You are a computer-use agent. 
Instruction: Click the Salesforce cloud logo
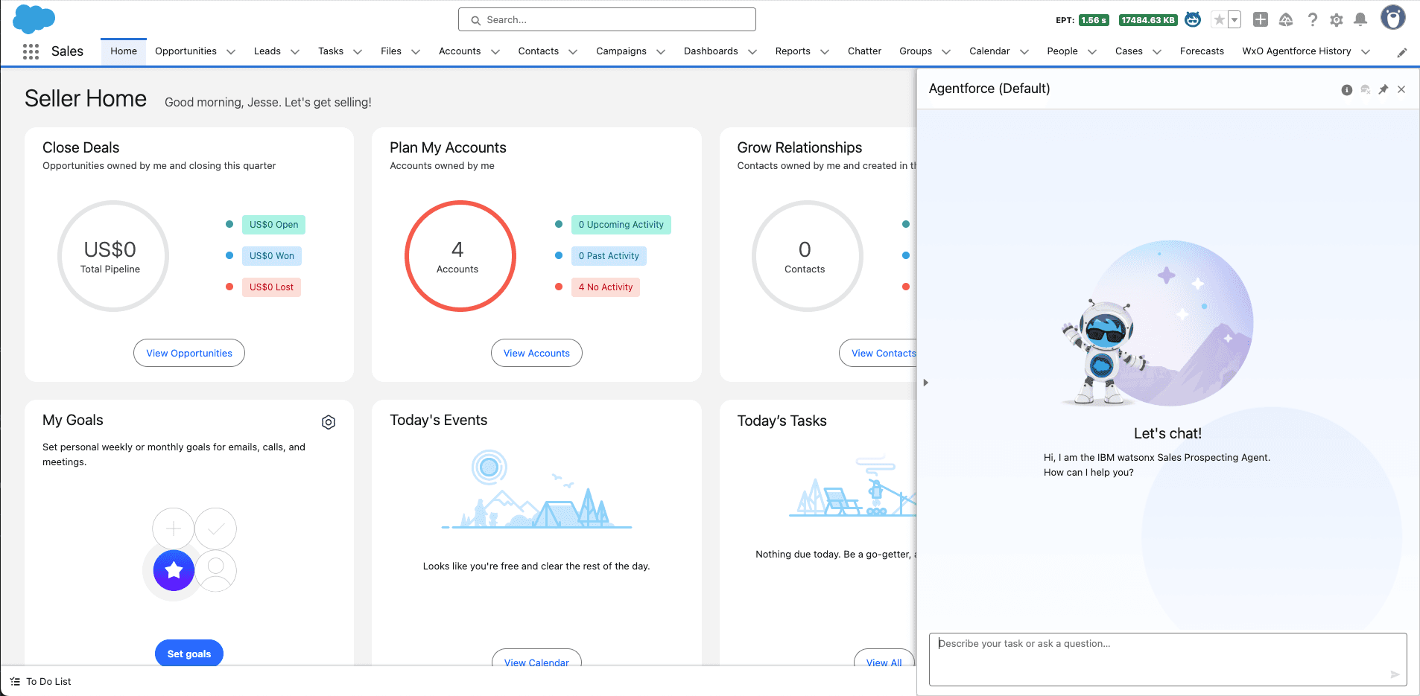tap(34, 19)
